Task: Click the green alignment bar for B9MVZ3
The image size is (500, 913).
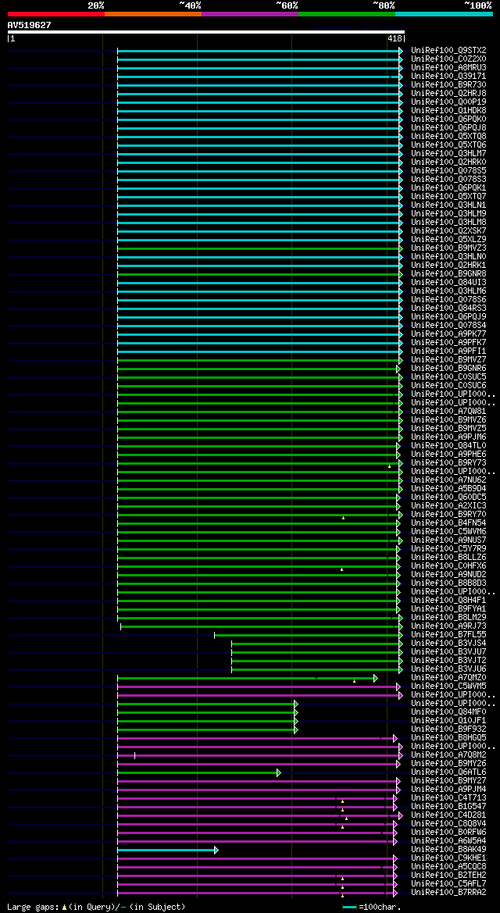Action: [x=260, y=248]
